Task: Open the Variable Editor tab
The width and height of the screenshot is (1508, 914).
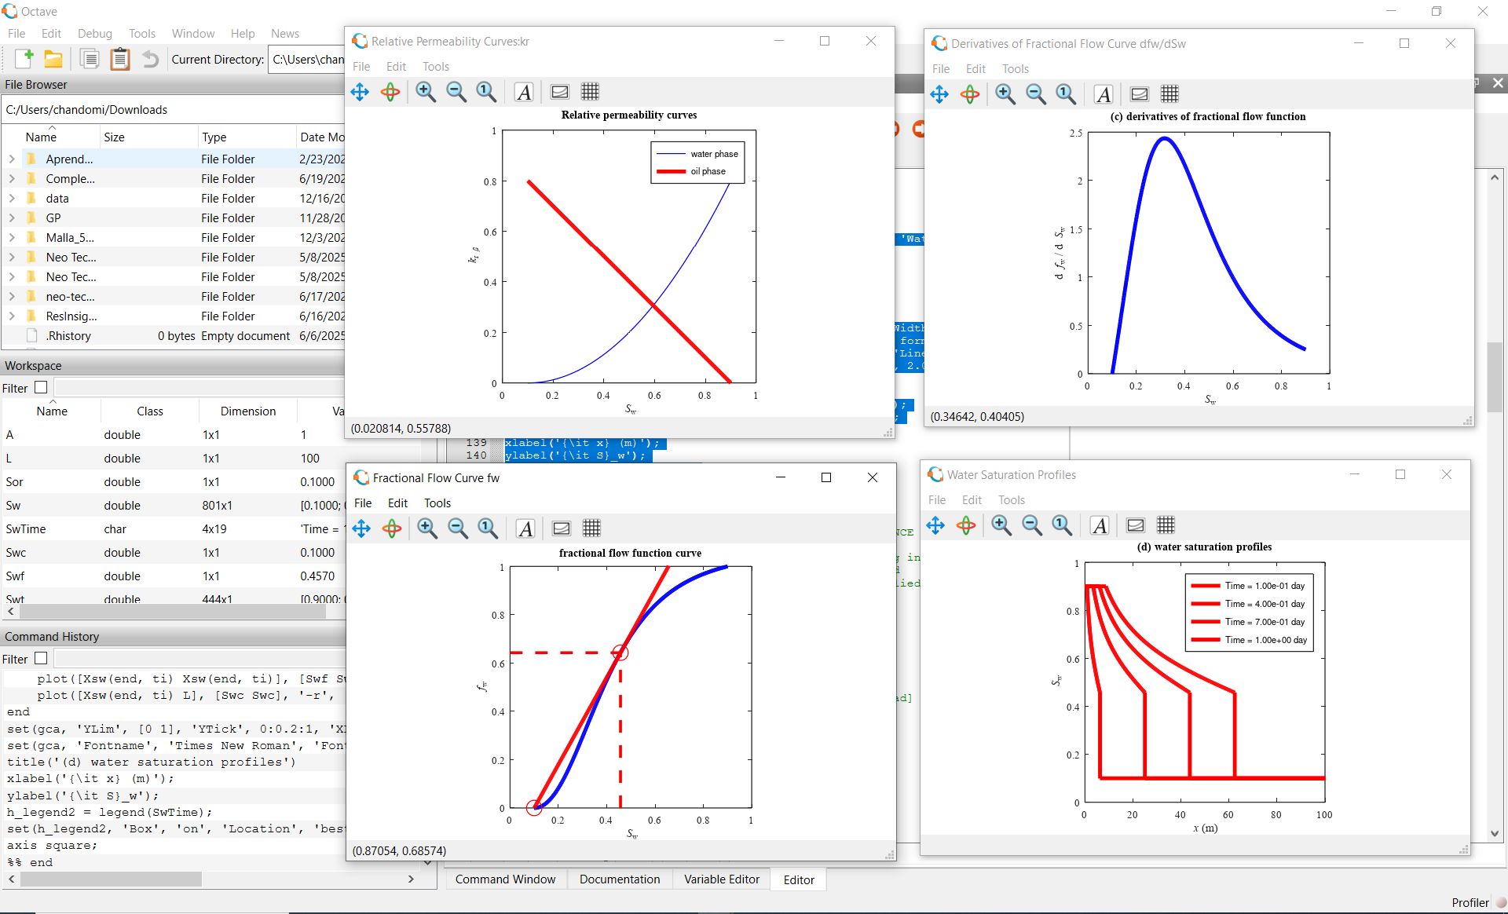Action: (721, 879)
